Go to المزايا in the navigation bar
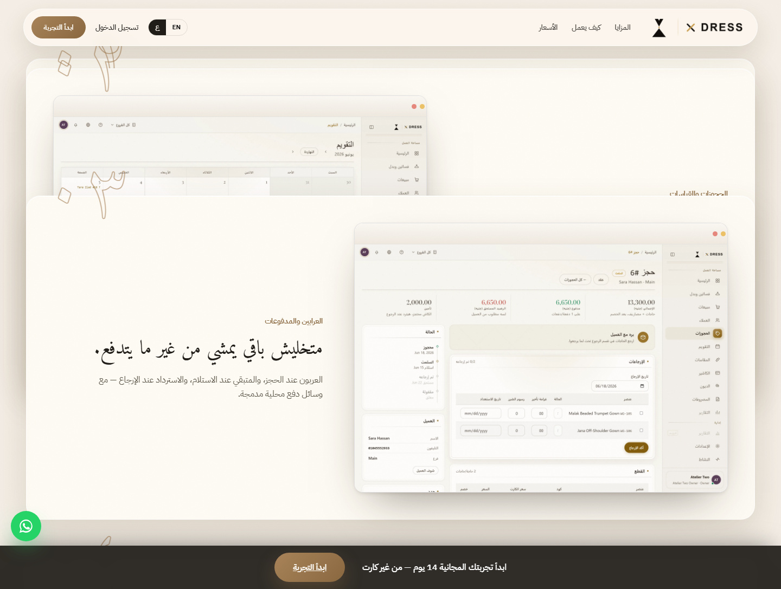 coord(623,28)
